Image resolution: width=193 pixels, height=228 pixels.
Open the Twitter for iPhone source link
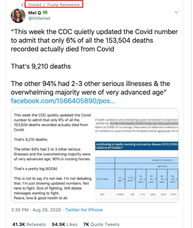point(84,210)
